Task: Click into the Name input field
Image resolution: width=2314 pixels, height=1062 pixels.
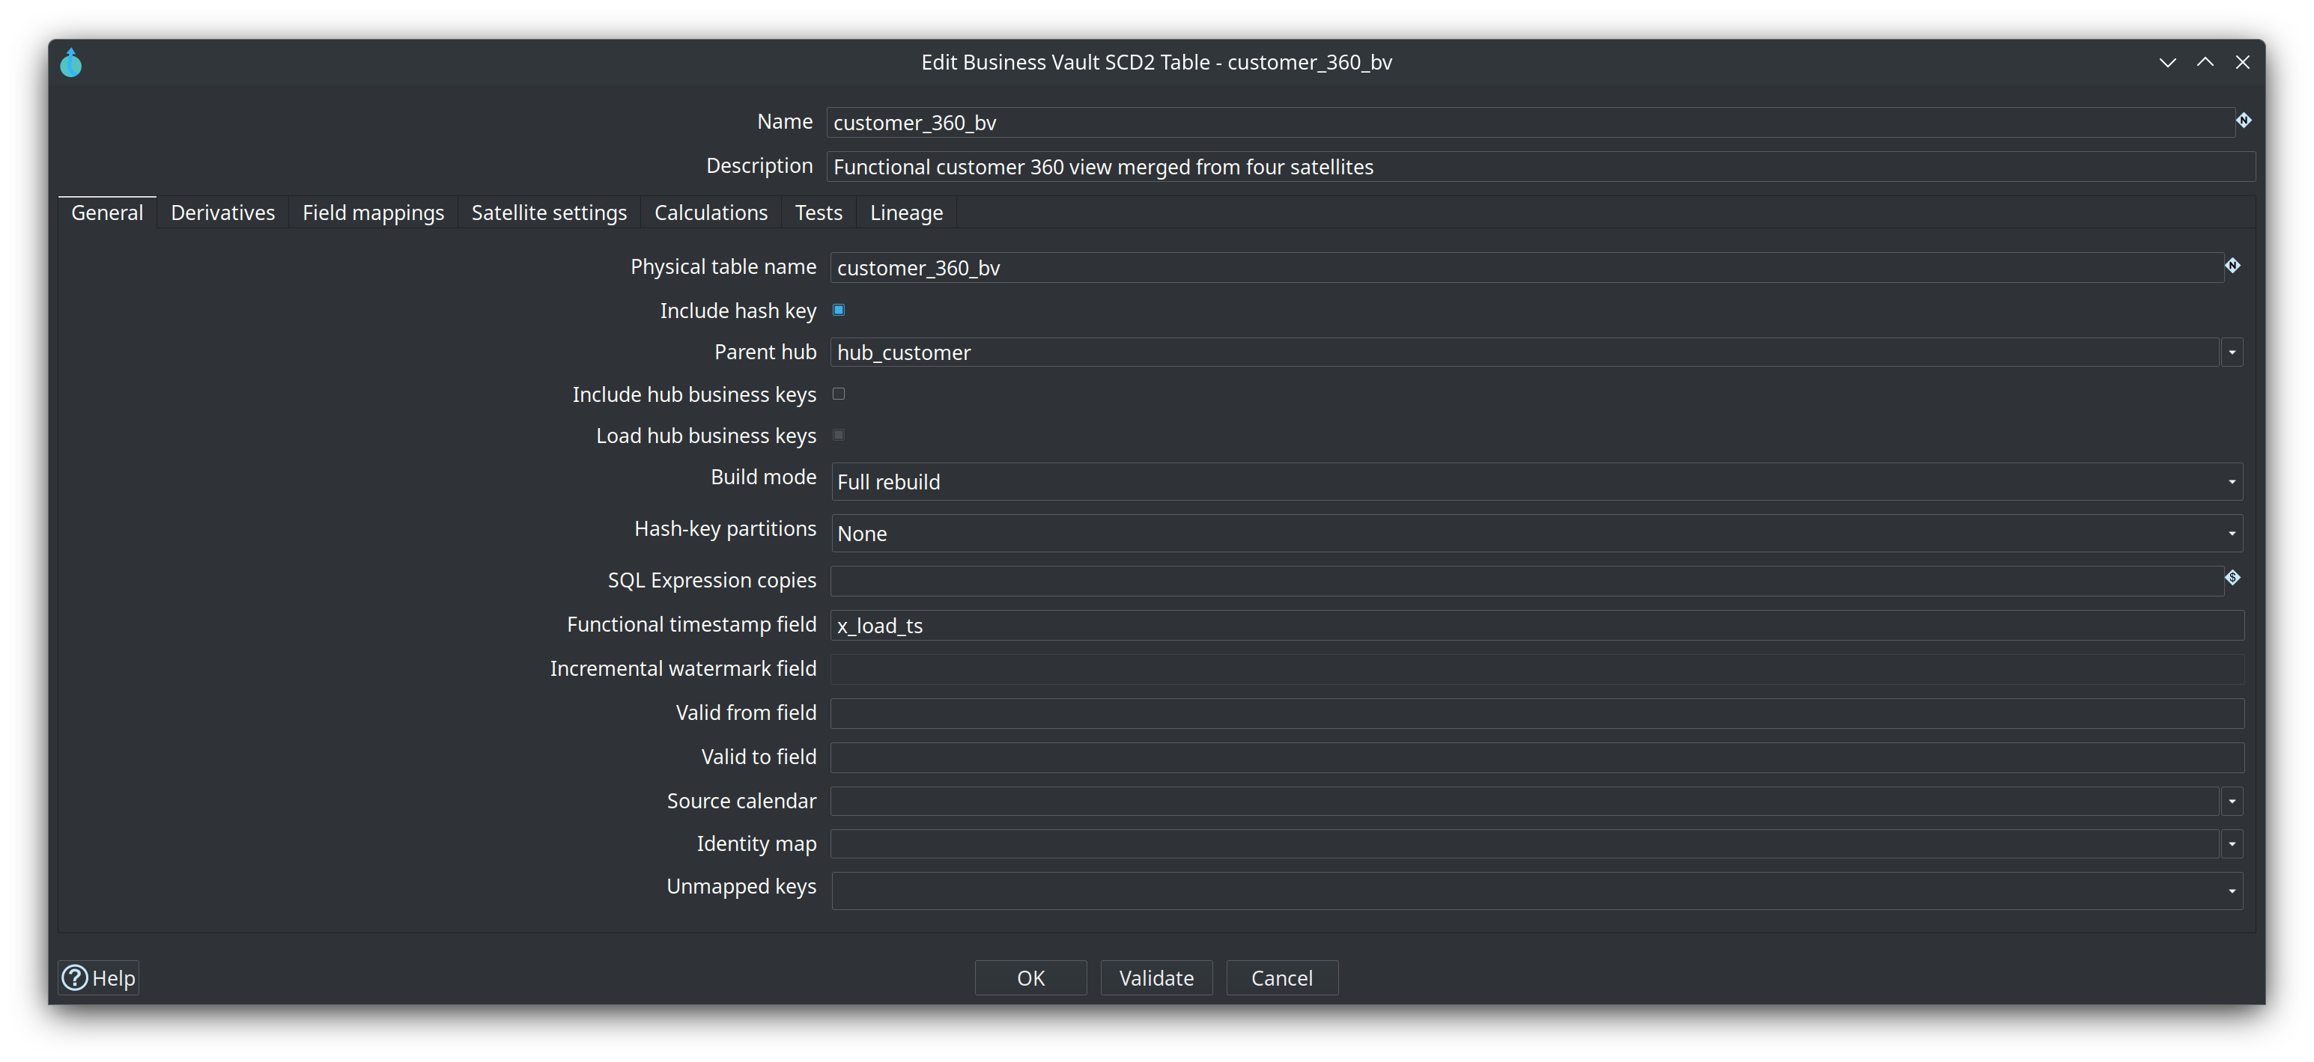Action: click(1530, 122)
